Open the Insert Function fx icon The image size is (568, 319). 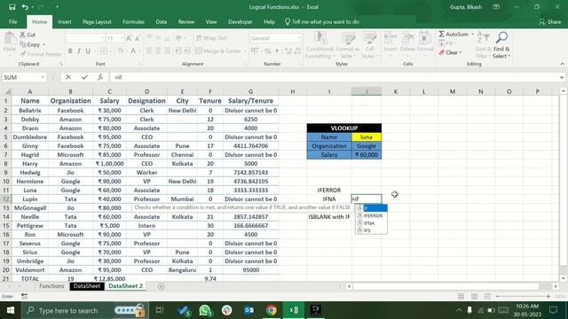point(100,77)
